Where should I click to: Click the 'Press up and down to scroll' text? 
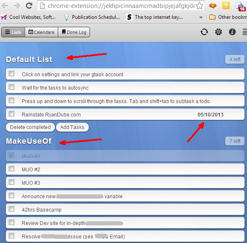pyautogui.click(x=116, y=101)
